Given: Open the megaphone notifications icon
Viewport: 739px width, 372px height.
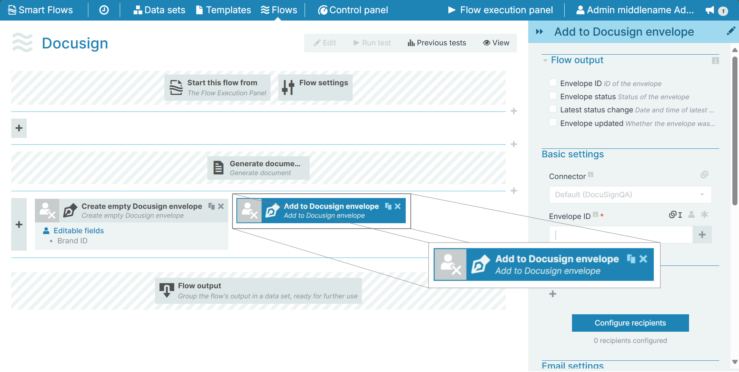Looking at the screenshot, I should coord(710,10).
